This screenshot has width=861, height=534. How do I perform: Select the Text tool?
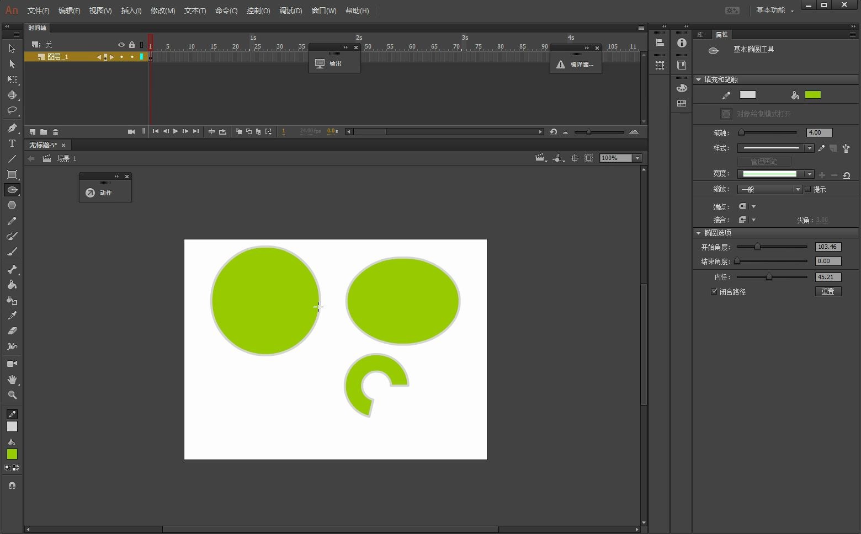pos(12,143)
